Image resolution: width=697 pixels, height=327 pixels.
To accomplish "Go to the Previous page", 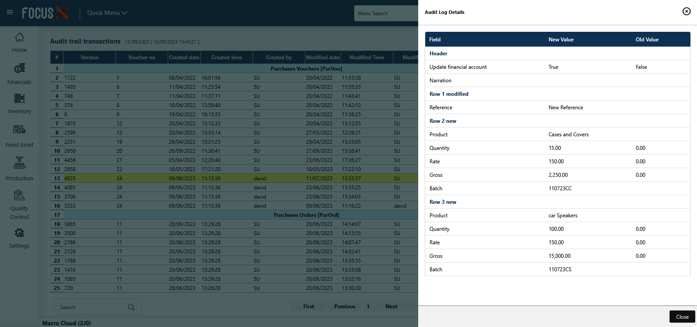I will click(x=345, y=307).
